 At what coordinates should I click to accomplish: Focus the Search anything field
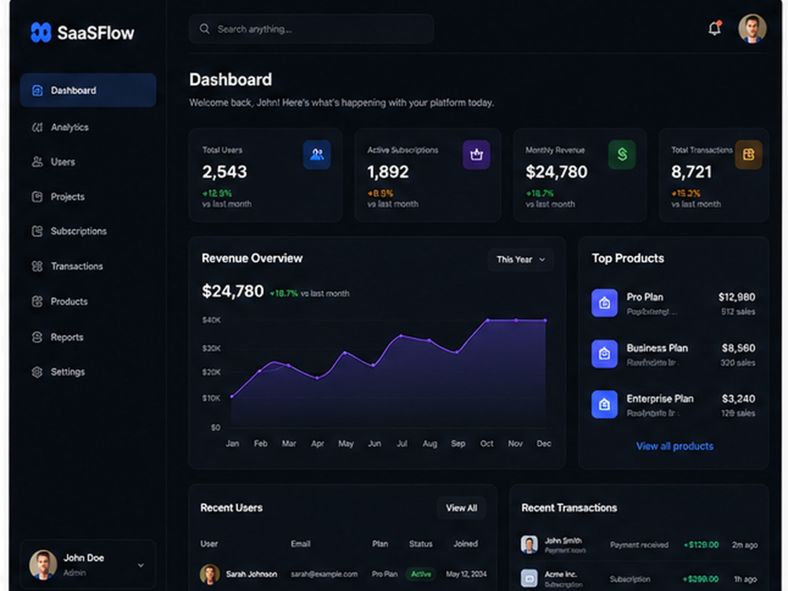click(311, 29)
